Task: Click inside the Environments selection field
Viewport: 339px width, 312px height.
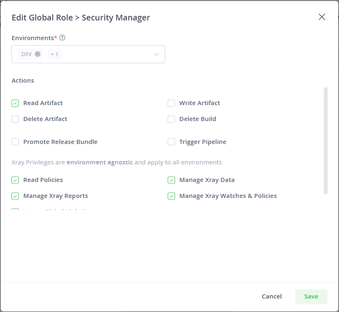Action: tap(106, 54)
